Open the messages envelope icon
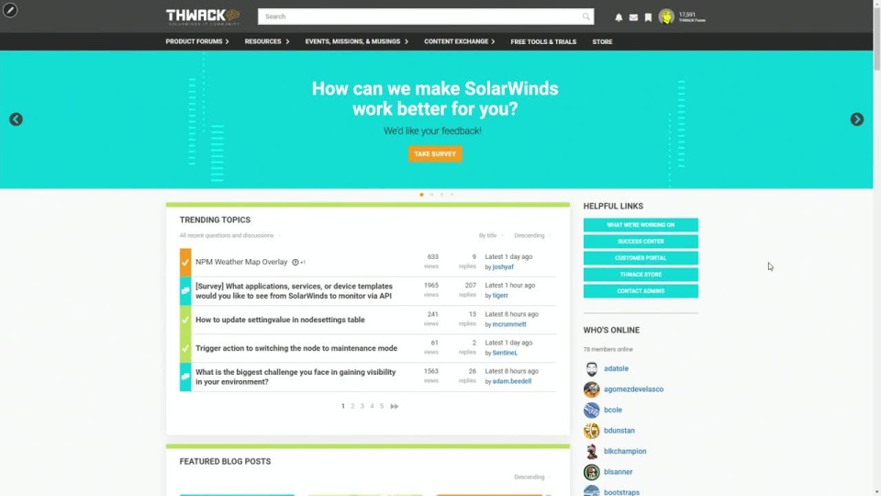This screenshot has width=881, height=496. click(633, 17)
